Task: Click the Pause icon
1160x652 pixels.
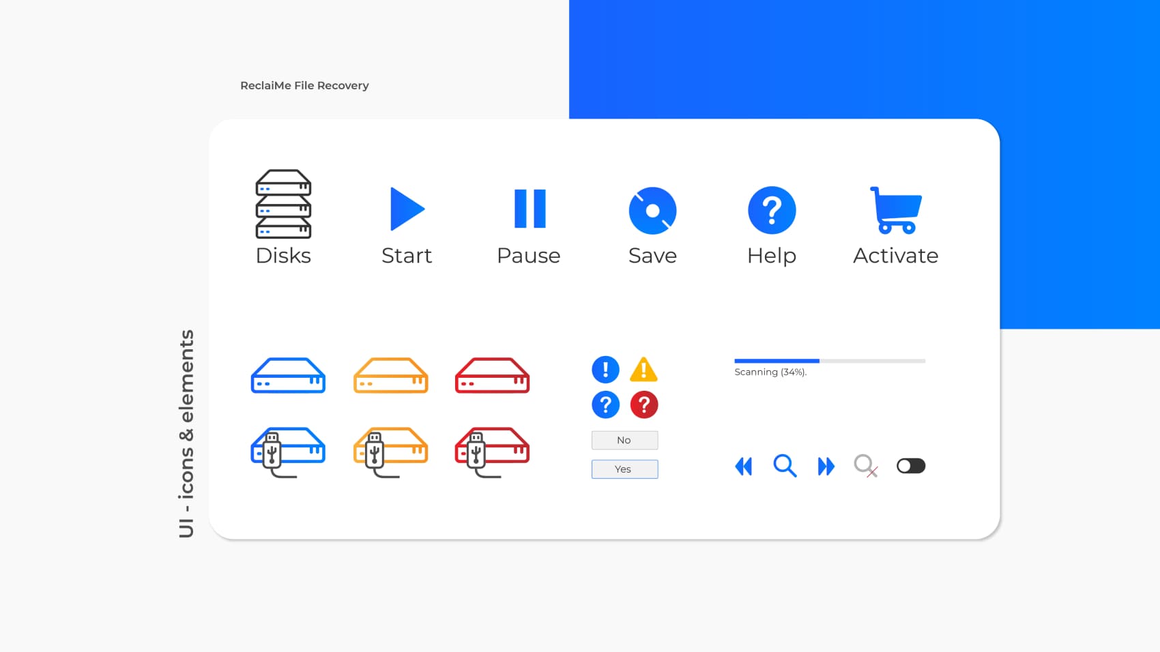Action: pyautogui.click(x=530, y=209)
